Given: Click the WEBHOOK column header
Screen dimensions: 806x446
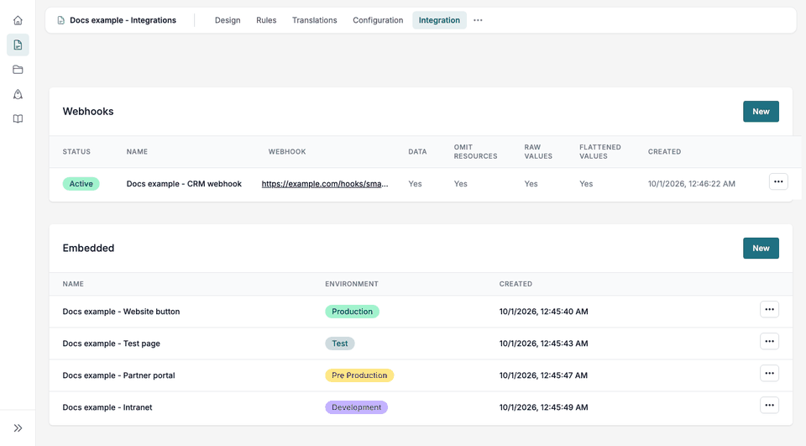Looking at the screenshot, I should 287,152.
